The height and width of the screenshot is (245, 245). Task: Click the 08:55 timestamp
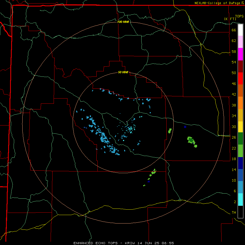(x=168, y=243)
